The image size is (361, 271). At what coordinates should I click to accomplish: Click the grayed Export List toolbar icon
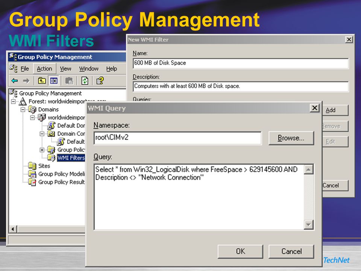coord(69,81)
